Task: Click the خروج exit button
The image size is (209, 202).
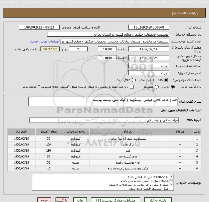Action: [x=44, y=200]
